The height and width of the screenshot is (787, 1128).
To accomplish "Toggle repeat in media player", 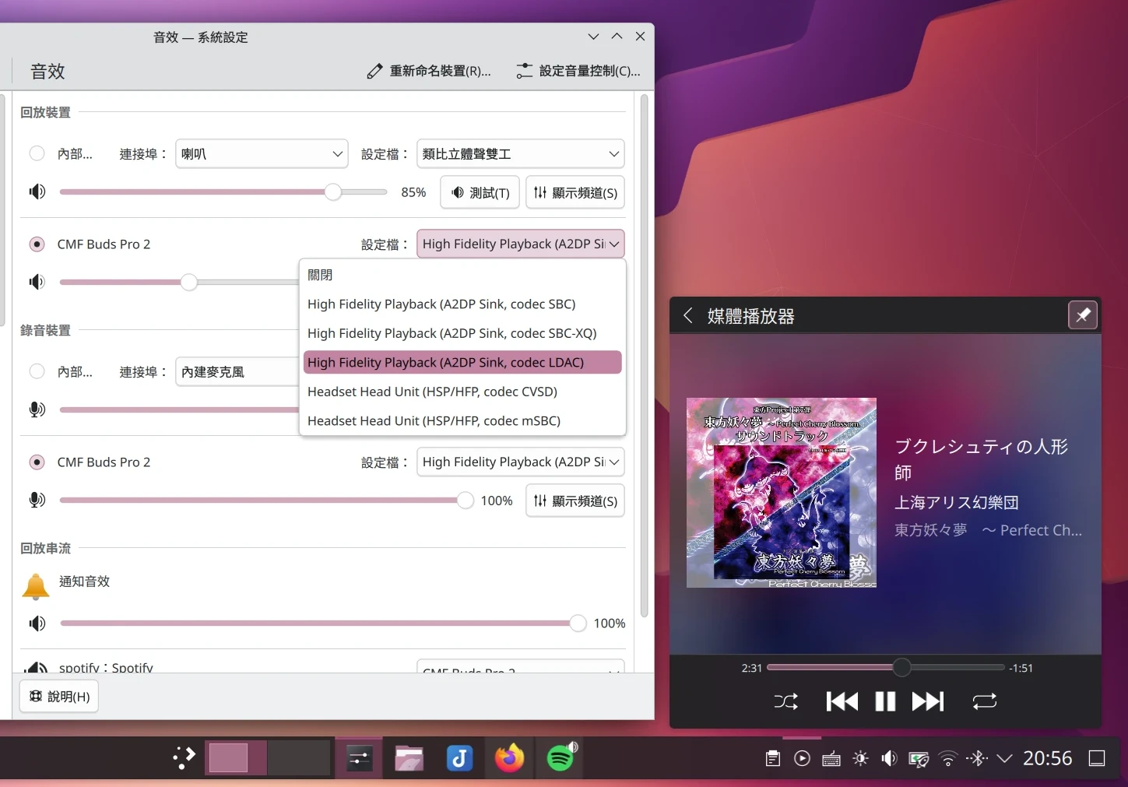I will [x=984, y=701].
